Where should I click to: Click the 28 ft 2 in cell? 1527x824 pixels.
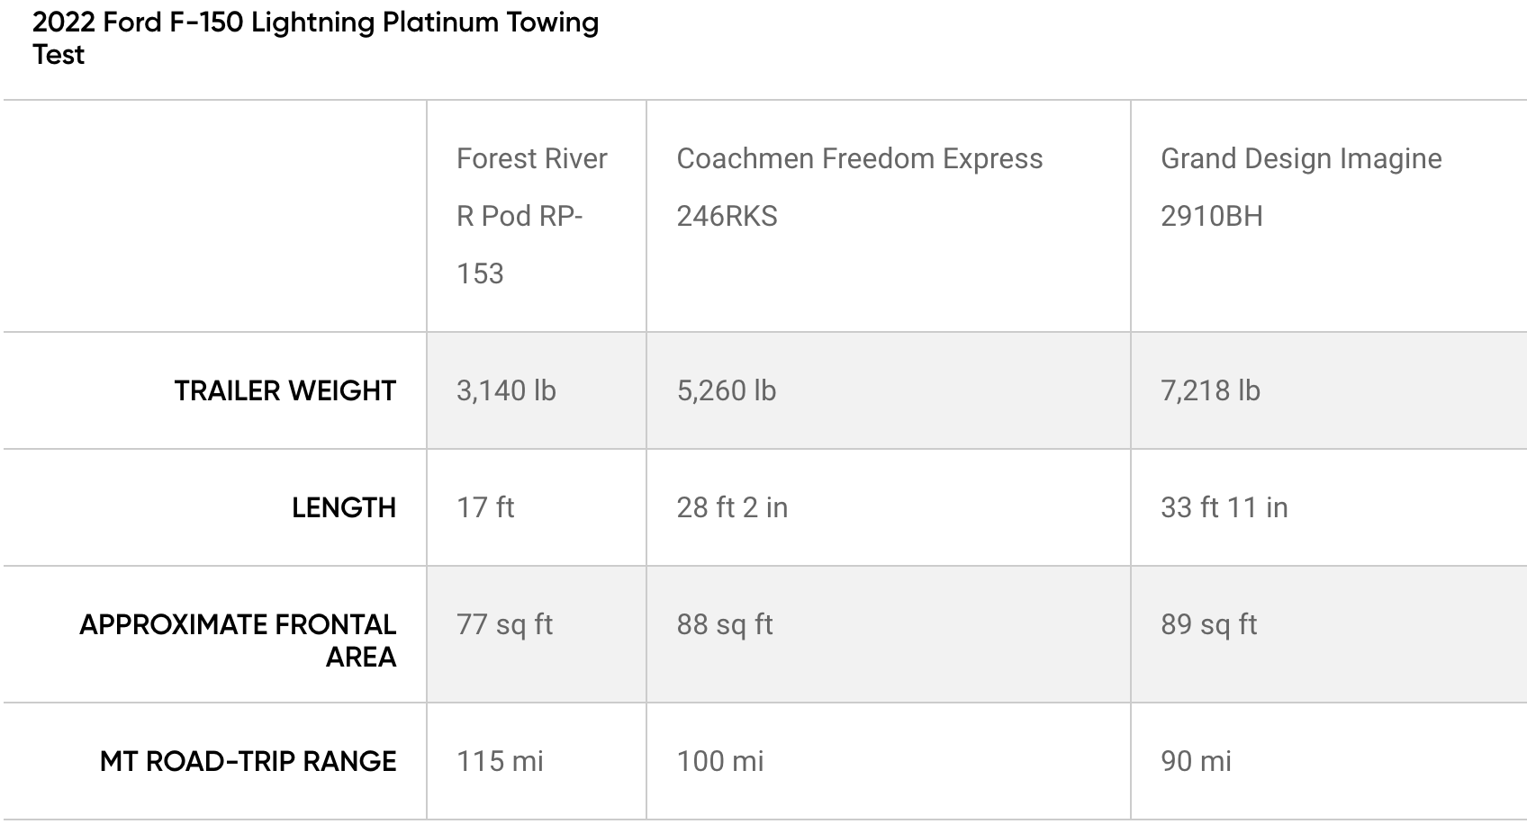[732, 507]
